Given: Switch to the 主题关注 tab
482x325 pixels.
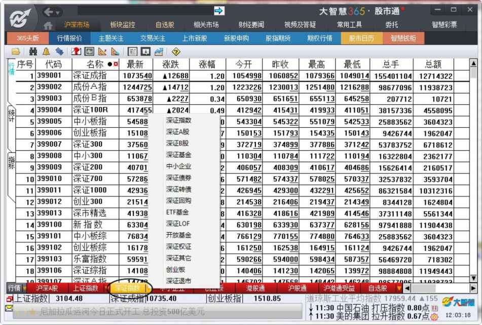Looking at the screenshot, I should tap(111, 38).
